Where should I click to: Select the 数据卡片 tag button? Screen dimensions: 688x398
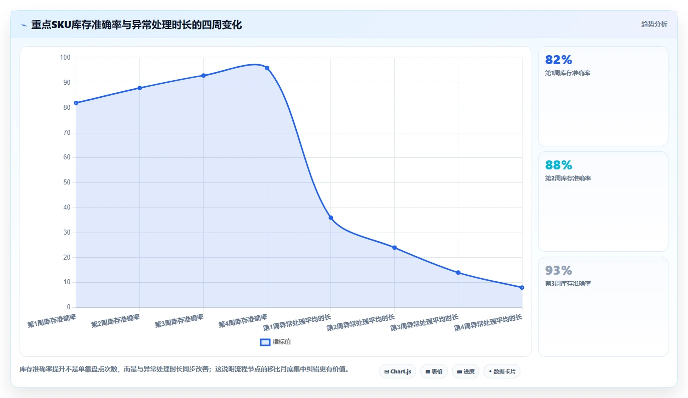502,371
